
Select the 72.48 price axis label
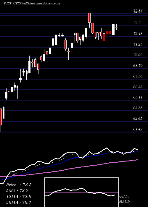click(x=138, y=33)
